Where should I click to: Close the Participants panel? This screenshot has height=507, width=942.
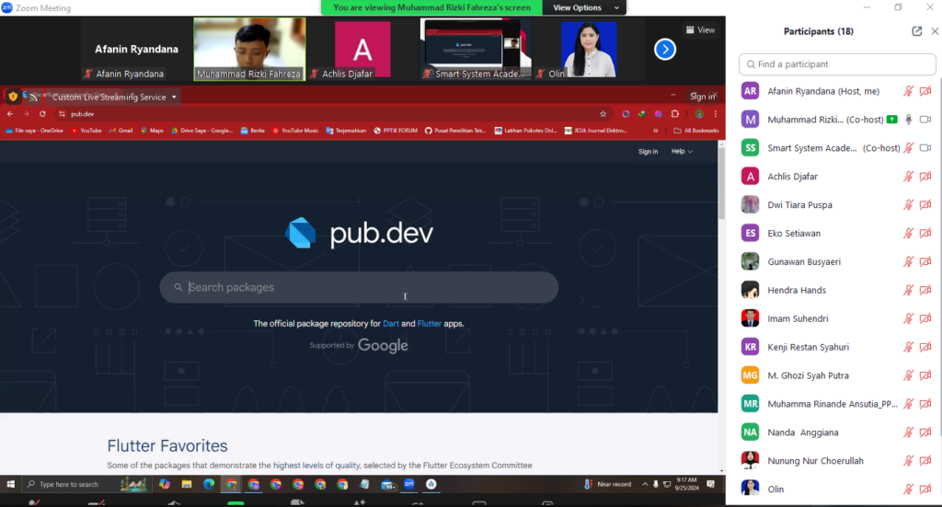pyautogui.click(x=935, y=31)
